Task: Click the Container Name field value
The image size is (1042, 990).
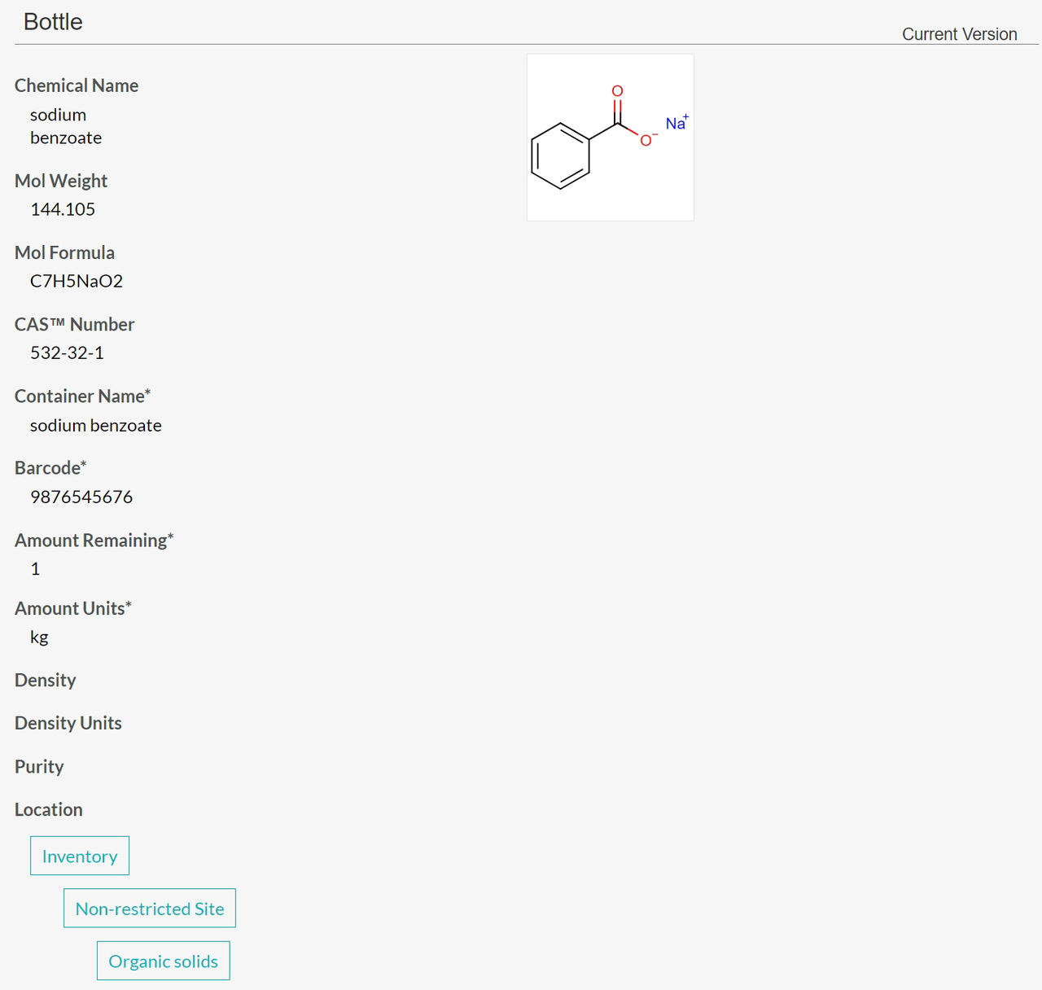Action: (96, 425)
